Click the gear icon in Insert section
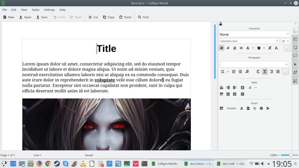 tap(261, 108)
